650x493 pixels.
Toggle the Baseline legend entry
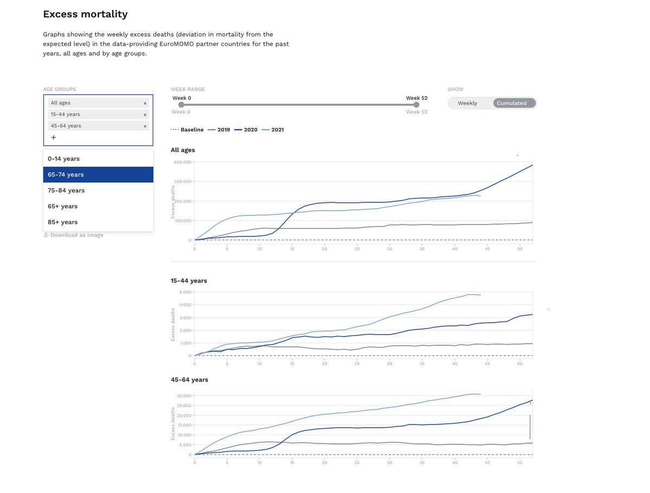tap(187, 130)
